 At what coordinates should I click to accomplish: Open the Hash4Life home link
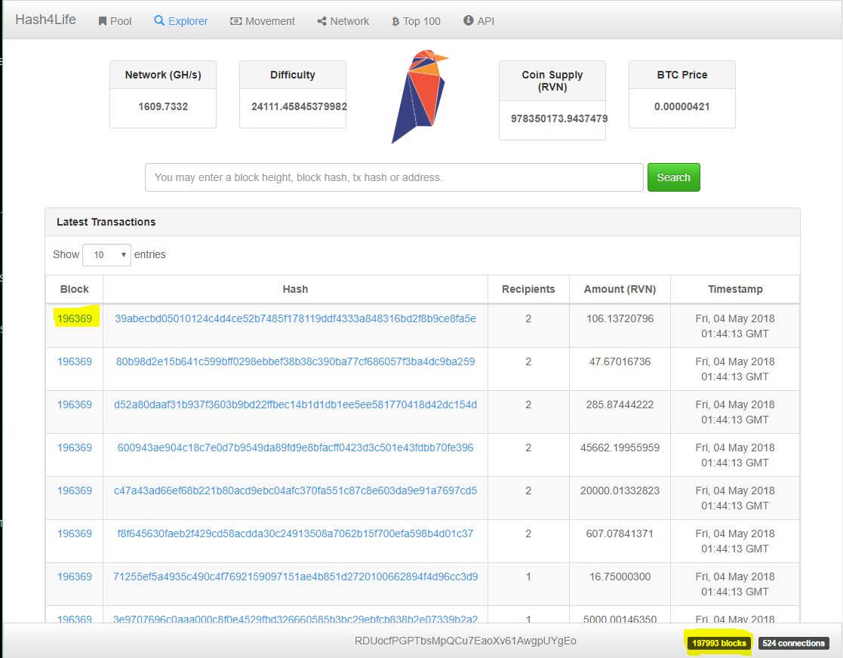tap(46, 20)
